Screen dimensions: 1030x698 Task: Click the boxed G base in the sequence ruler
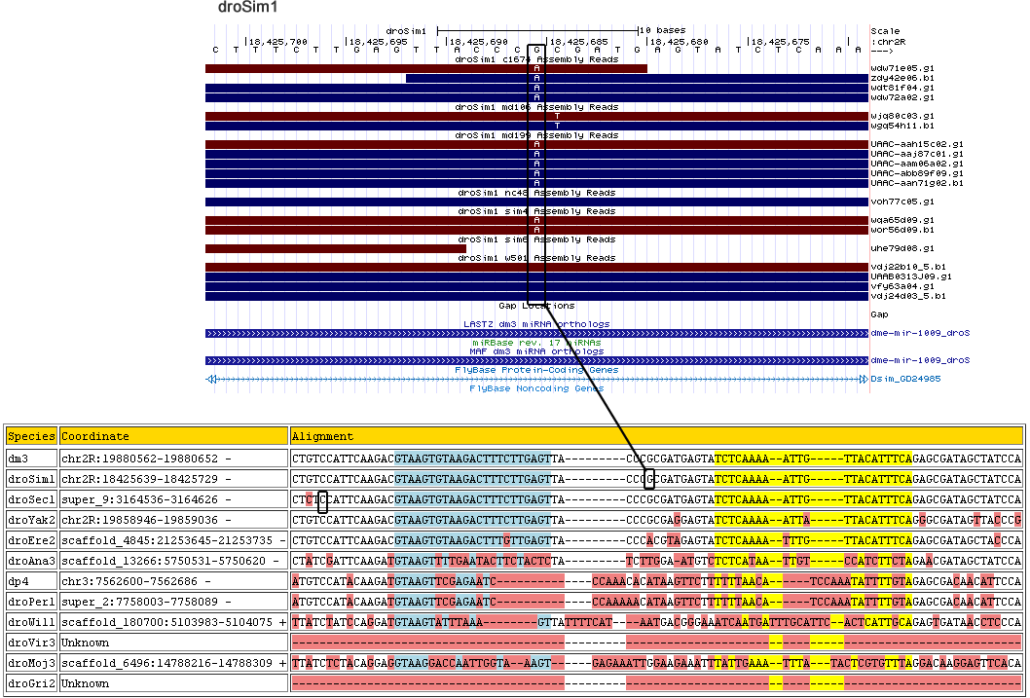coord(536,51)
